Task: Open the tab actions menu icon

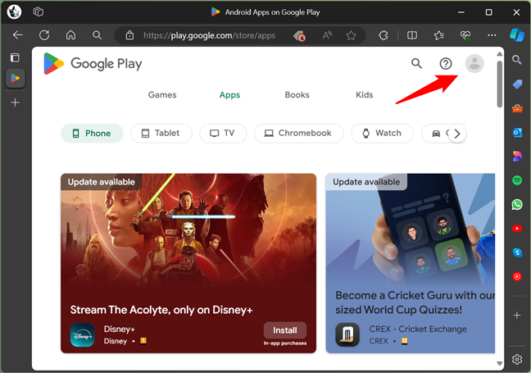Action: [15, 57]
